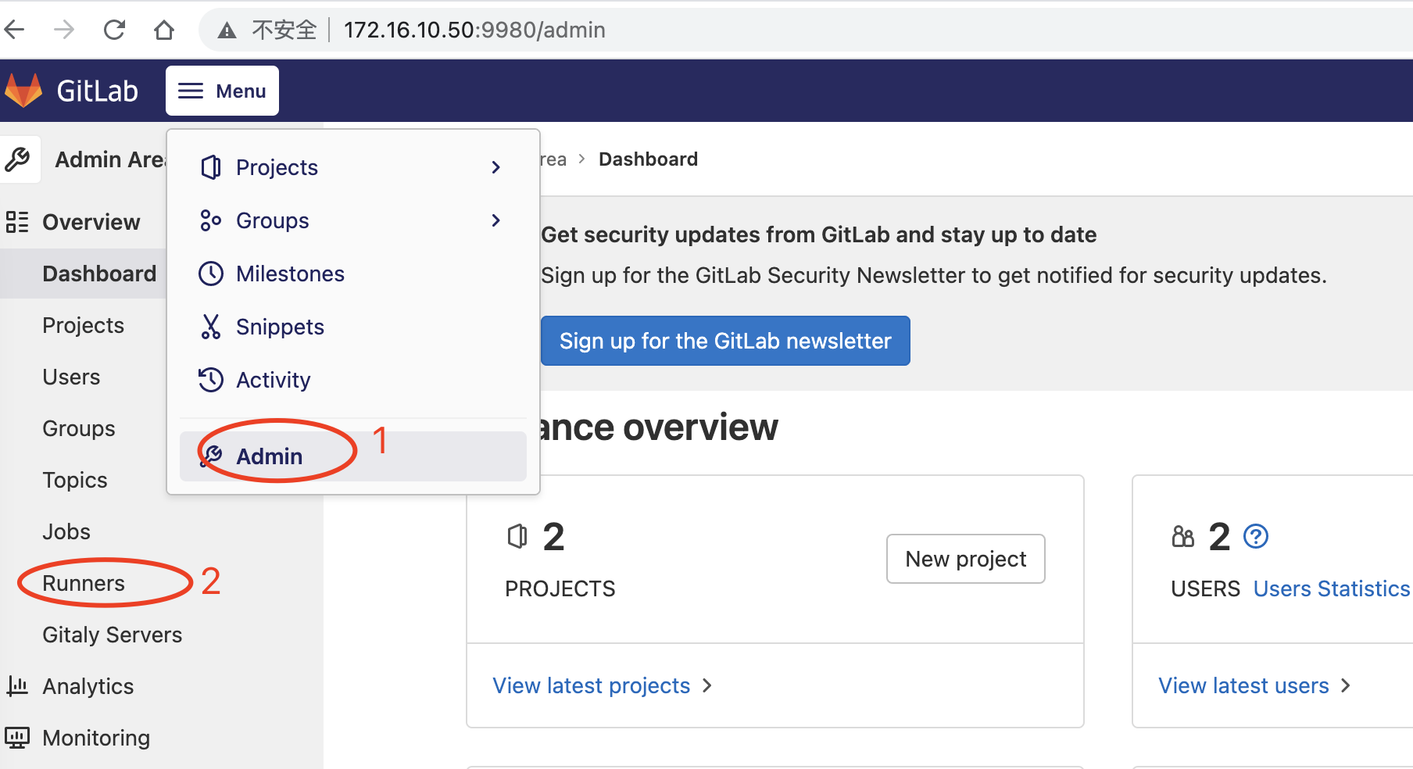Open the hamburger Menu dropdown
Viewport: 1413px width, 769px height.
(222, 90)
